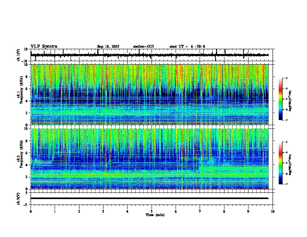Click the "4" kHz tick of ch.2 spectrogram
The width and height of the screenshot is (307, 237).
pyautogui.click(x=27, y=165)
